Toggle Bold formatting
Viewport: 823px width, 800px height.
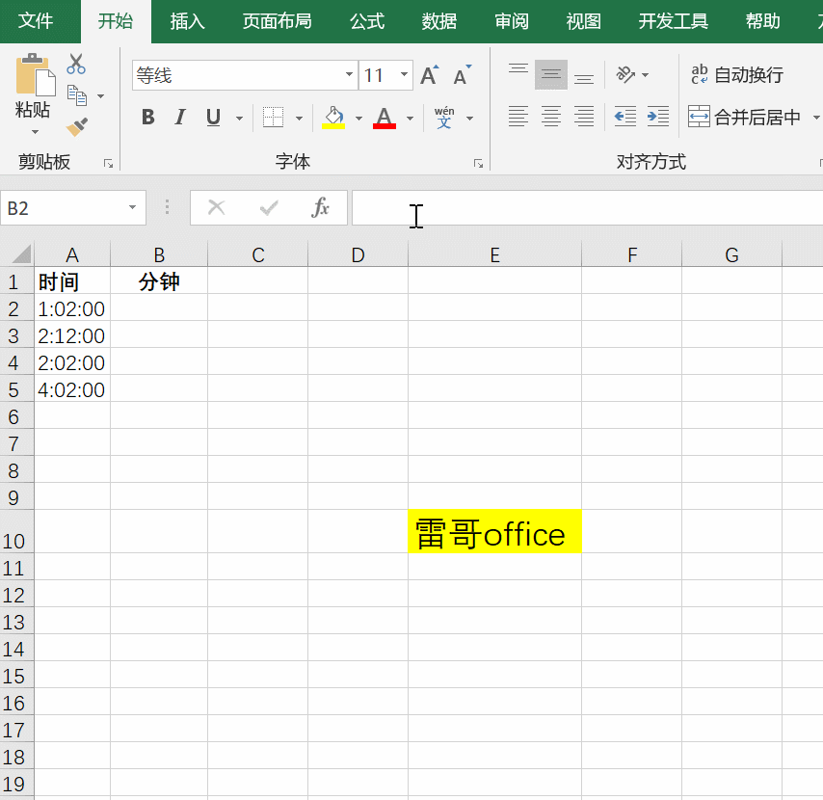tap(147, 118)
